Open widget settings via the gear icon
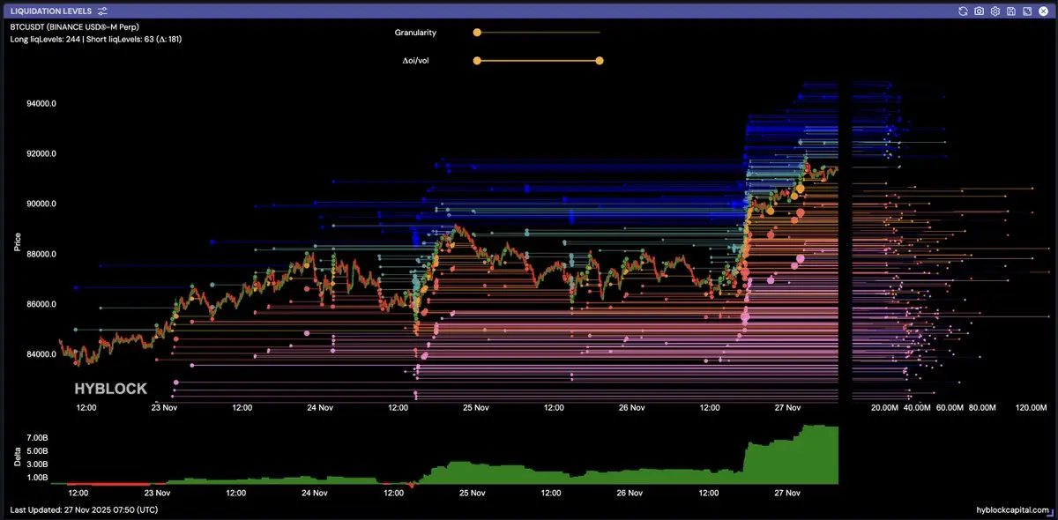 pyautogui.click(x=995, y=11)
